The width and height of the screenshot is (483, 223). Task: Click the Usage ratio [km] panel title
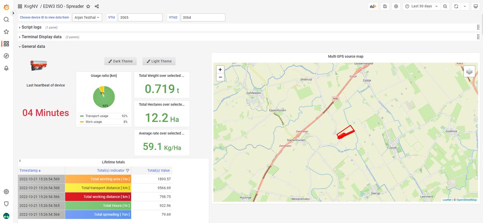click(x=104, y=76)
